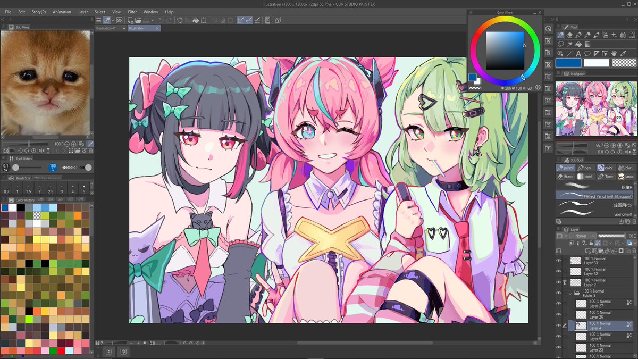Click the blue main color swatch in Tool palette
This screenshot has width=638, height=359.
click(568, 63)
